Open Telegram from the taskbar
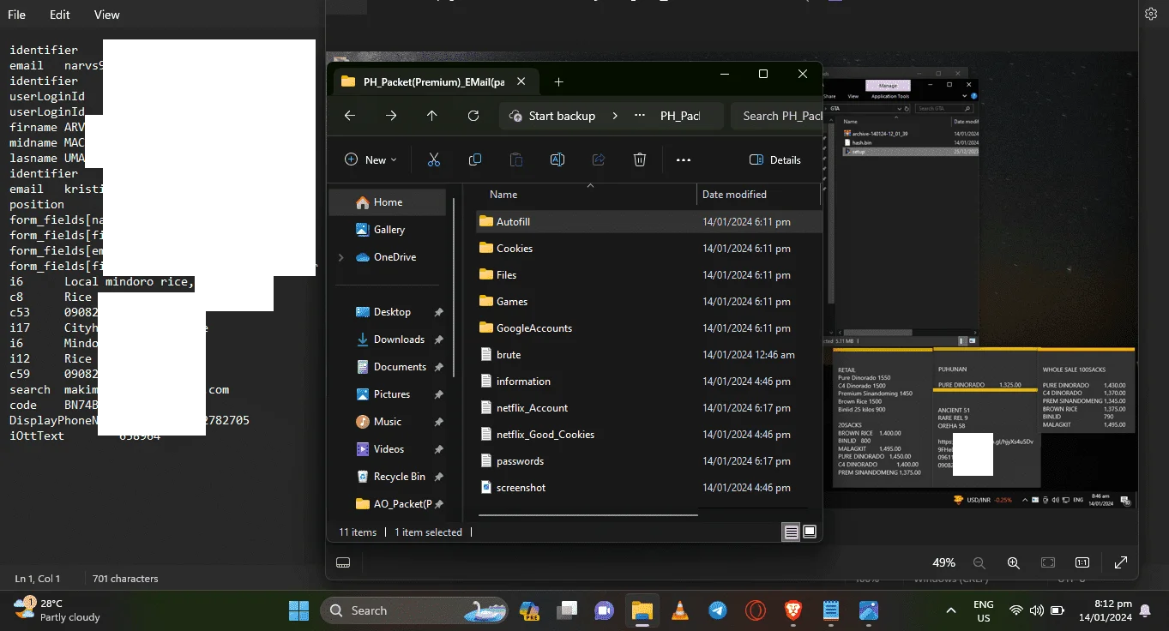The image size is (1169, 631). click(x=718, y=610)
